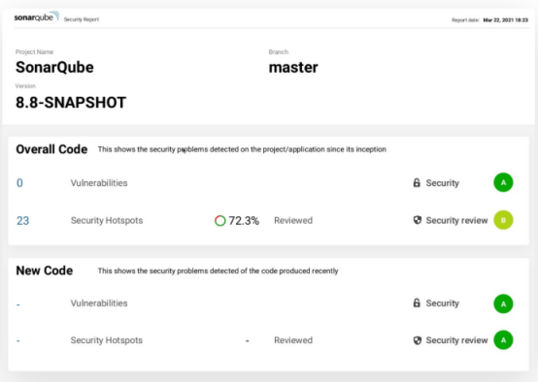This screenshot has height=382, width=538.
Task: Click the New Code section heading
Action: 45,271
